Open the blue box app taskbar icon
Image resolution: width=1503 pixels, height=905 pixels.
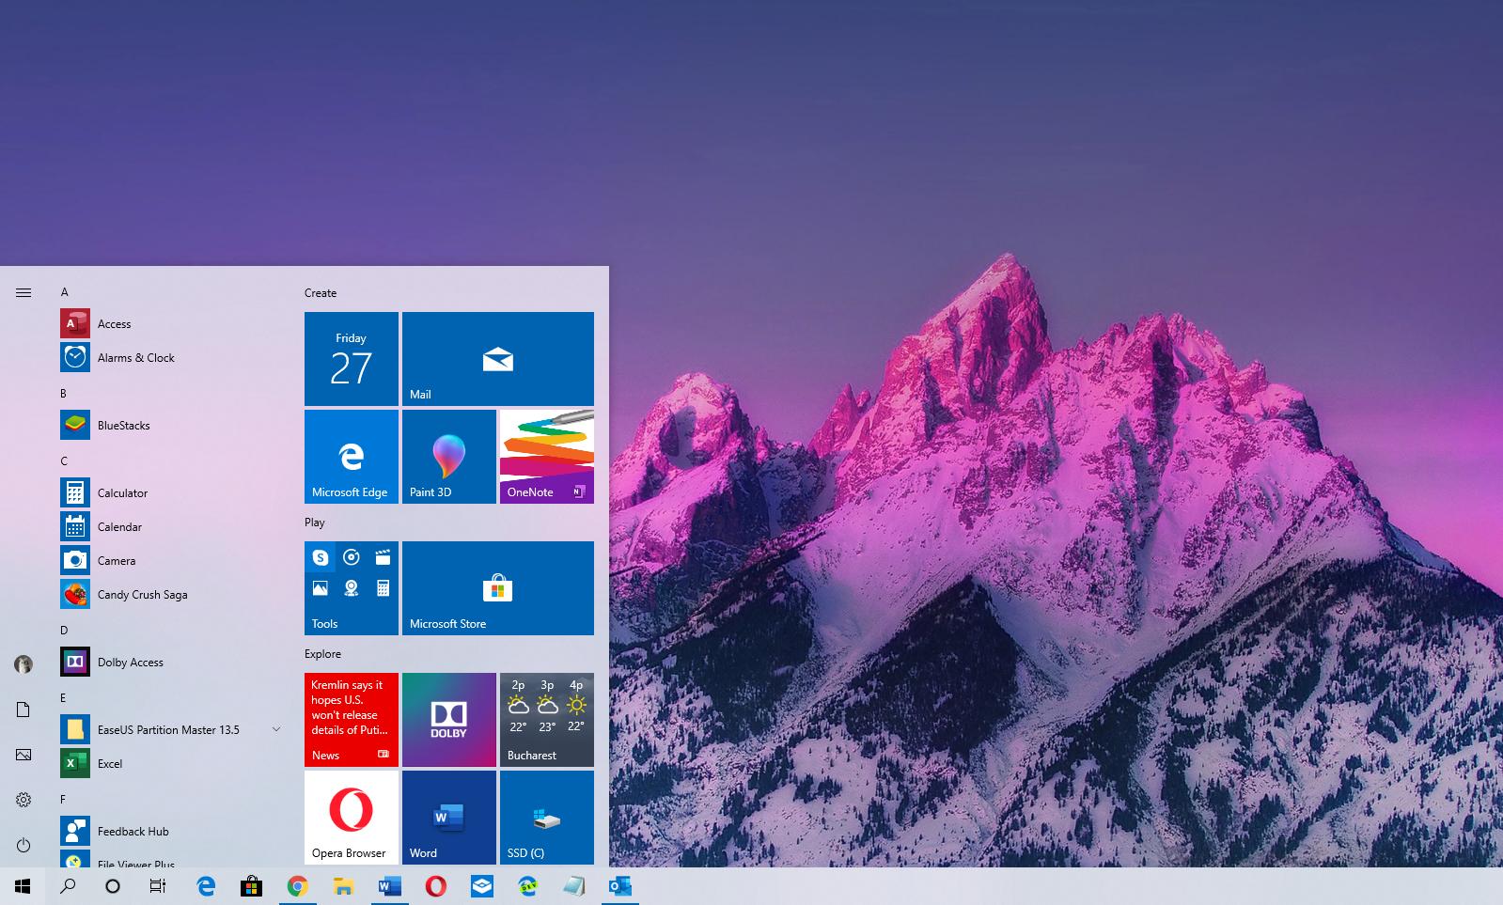point(481,886)
